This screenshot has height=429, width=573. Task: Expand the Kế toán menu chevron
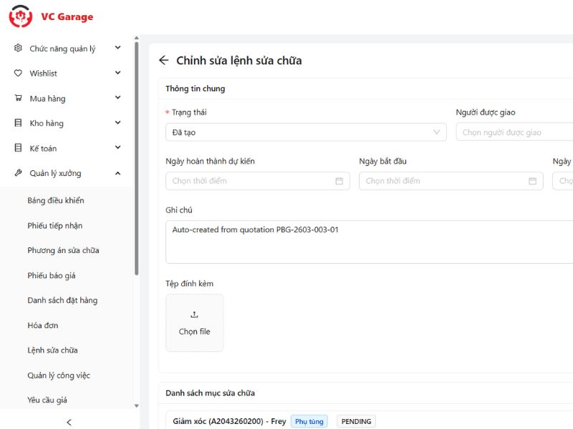pos(117,148)
